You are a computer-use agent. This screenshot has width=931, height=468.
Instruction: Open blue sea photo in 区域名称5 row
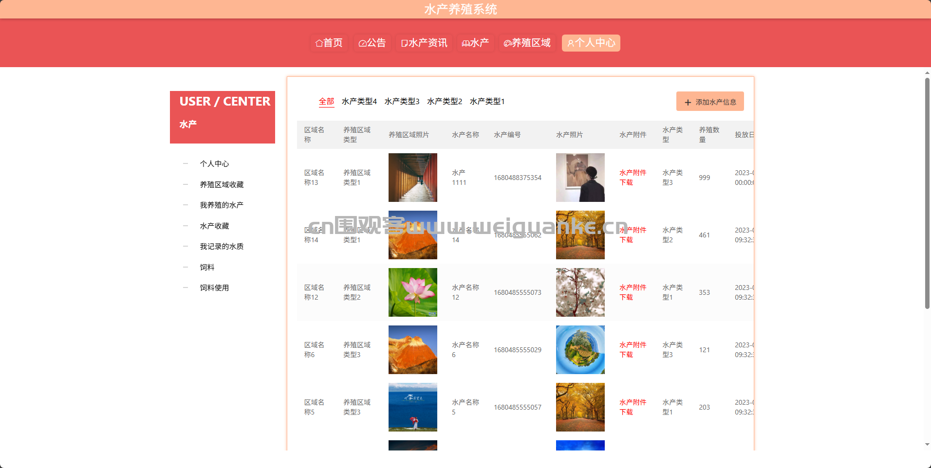tap(413, 407)
